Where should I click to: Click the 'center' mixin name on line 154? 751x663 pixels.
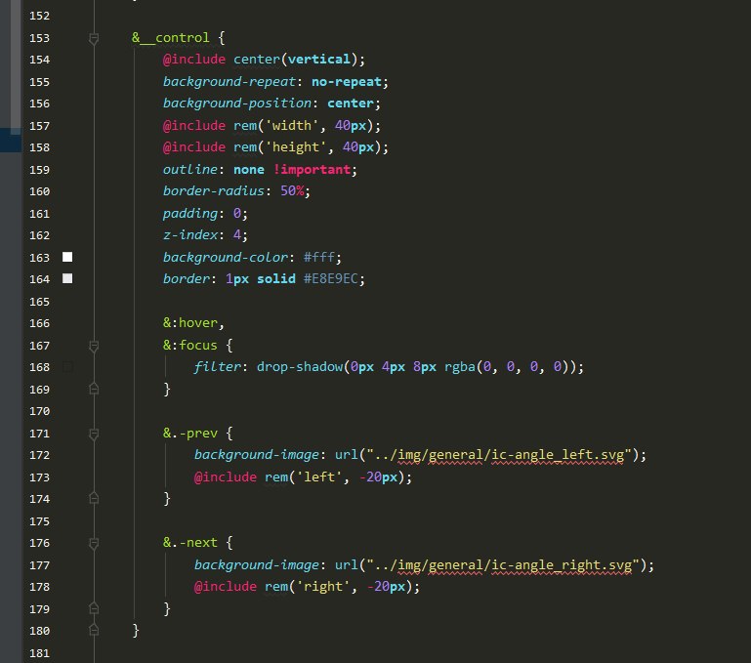(257, 60)
